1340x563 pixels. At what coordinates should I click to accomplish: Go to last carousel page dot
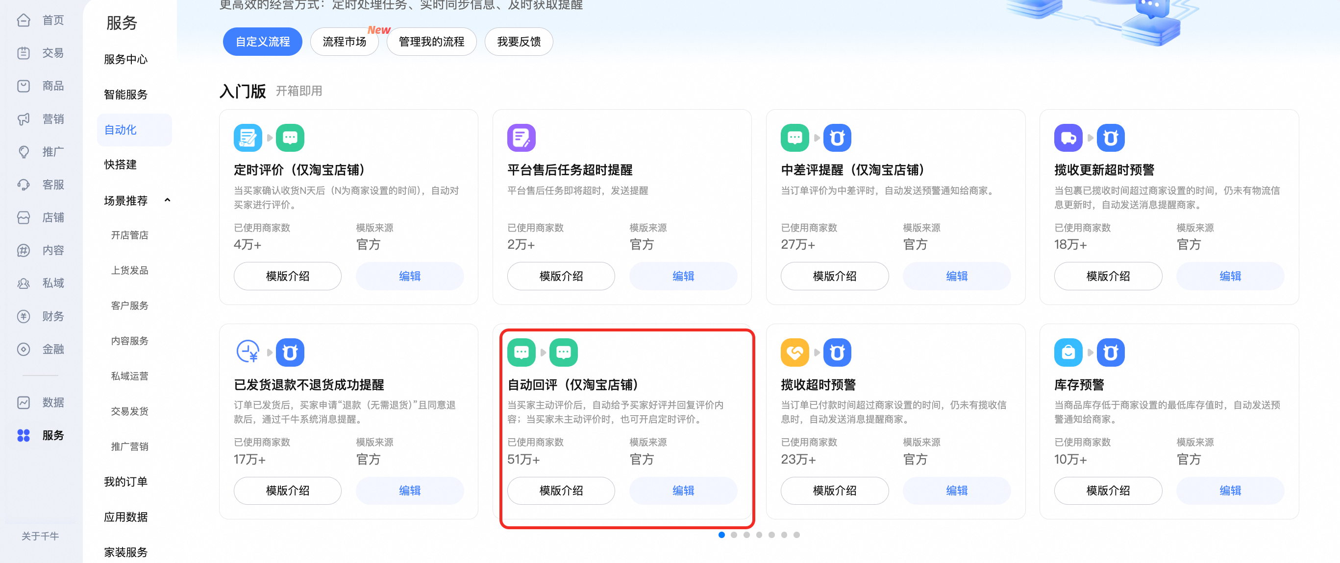click(x=796, y=535)
